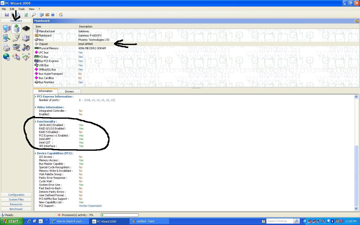360x225 pixels.
Task: Click the Save floppy disk toolbar icon
Action: (x=7, y=15)
